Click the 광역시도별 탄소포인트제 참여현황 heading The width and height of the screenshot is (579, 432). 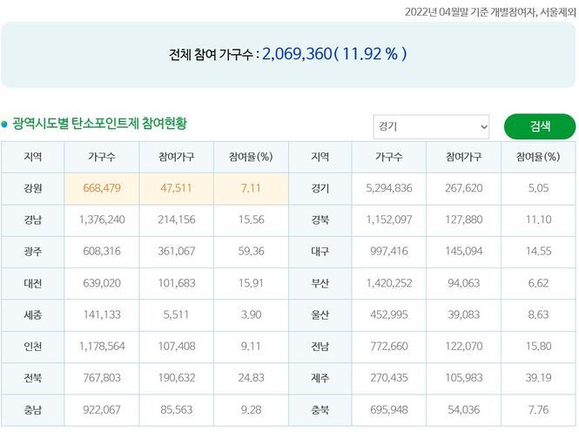point(100,124)
